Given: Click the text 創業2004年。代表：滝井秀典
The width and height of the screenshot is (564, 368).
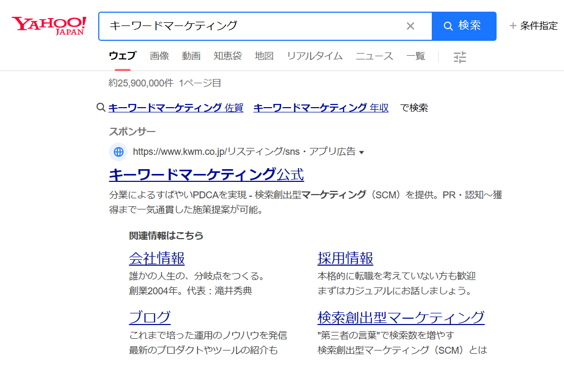Looking at the screenshot, I should click(x=190, y=291).
